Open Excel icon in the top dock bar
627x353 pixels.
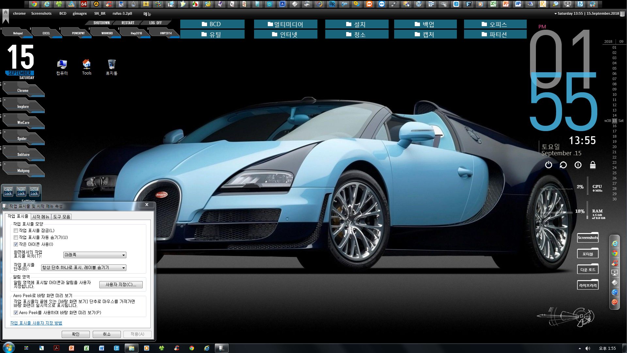tap(493, 4)
